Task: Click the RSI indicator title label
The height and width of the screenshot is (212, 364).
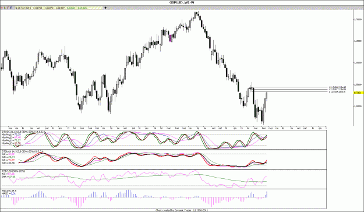Action: click(x=13, y=171)
